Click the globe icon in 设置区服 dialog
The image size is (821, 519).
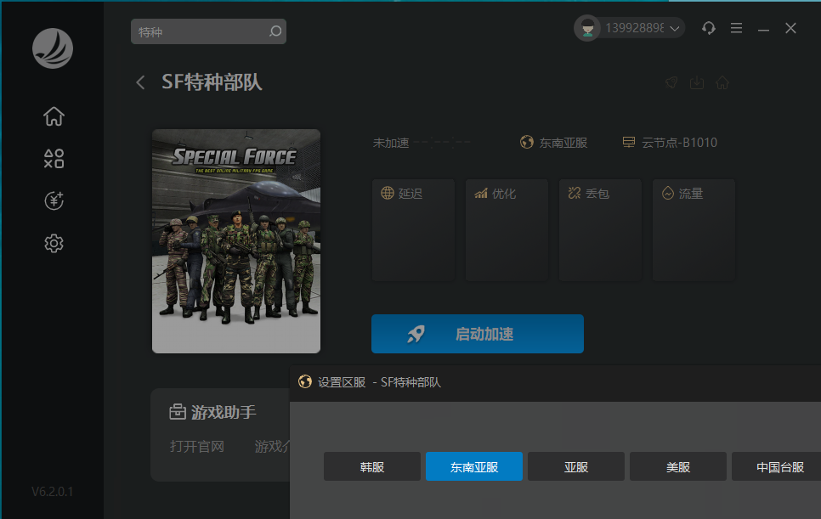tap(305, 382)
